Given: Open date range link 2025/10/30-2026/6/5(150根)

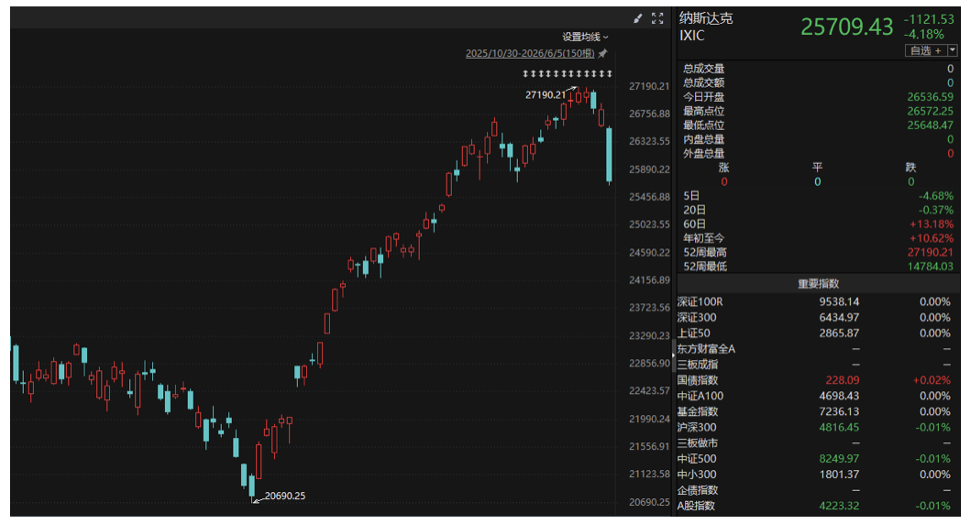Looking at the screenshot, I should coord(530,54).
